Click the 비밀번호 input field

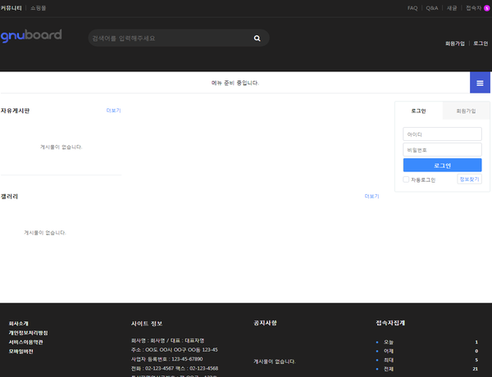click(x=442, y=150)
